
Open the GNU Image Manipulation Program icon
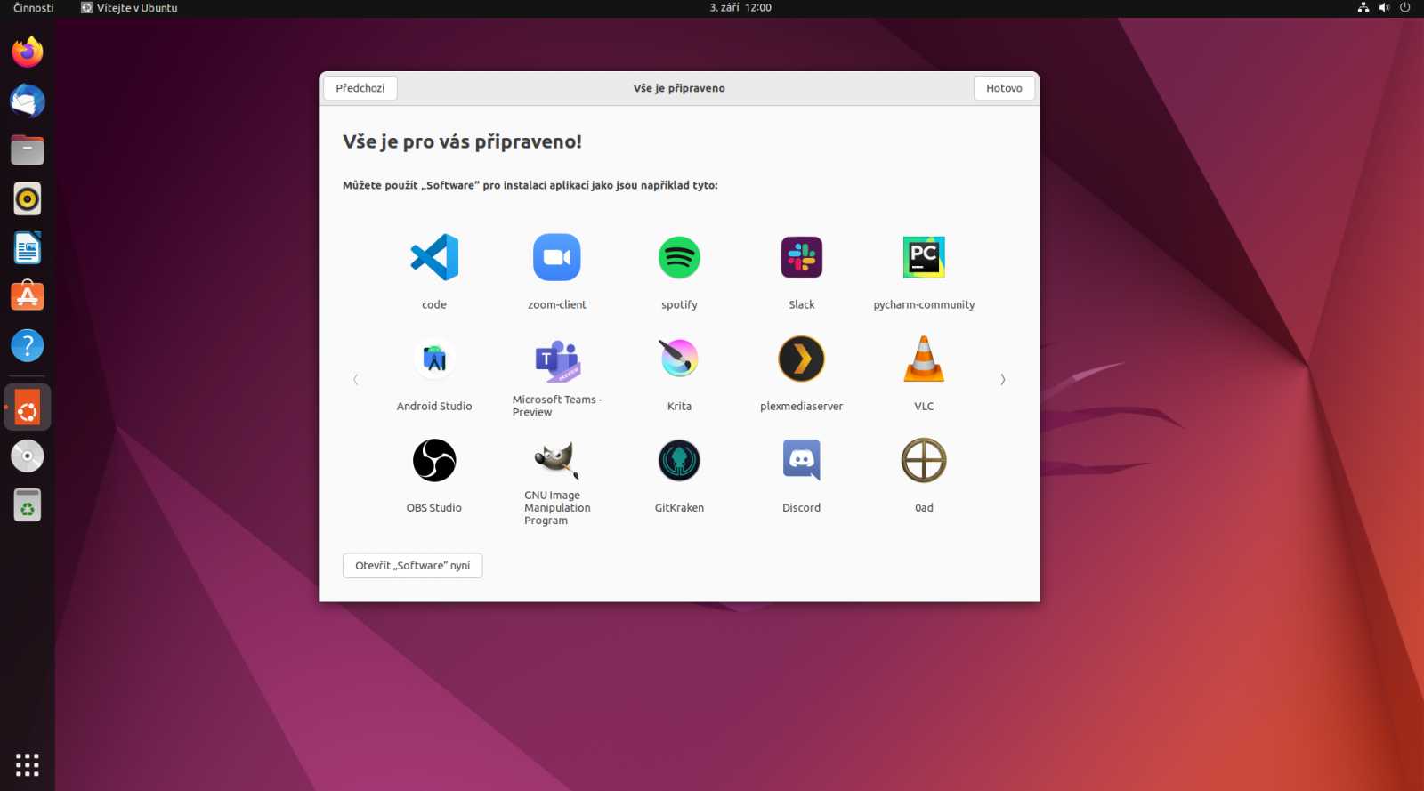(x=557, y=460)
